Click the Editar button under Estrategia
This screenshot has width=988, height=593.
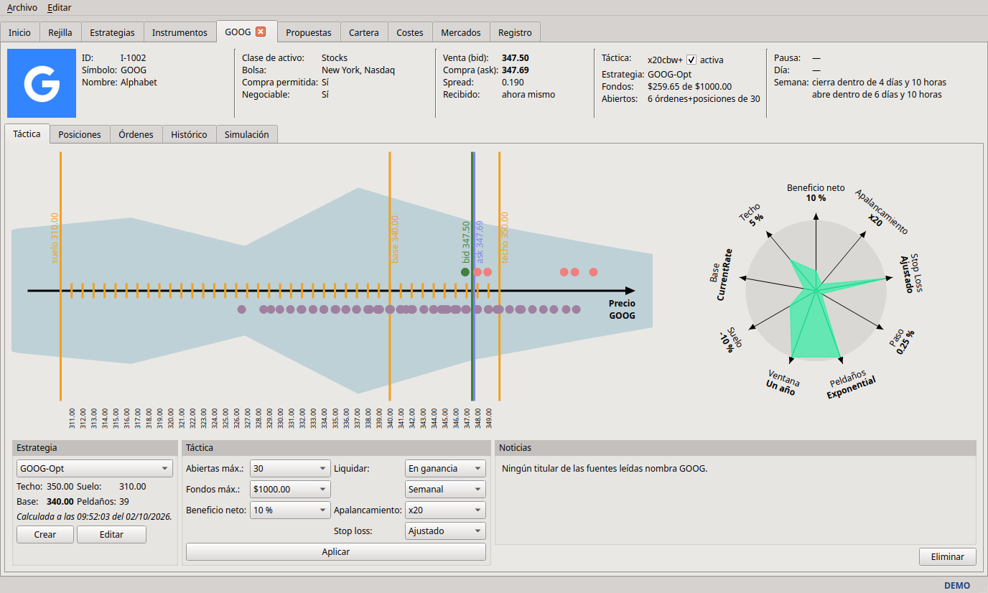[x=111, y=534]
